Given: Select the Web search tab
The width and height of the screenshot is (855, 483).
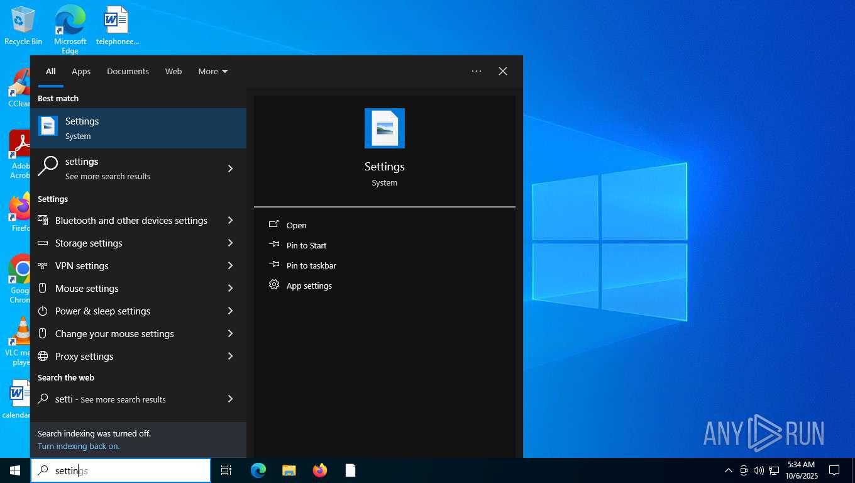Looking at the screenshot, I should tap(174, 72).
